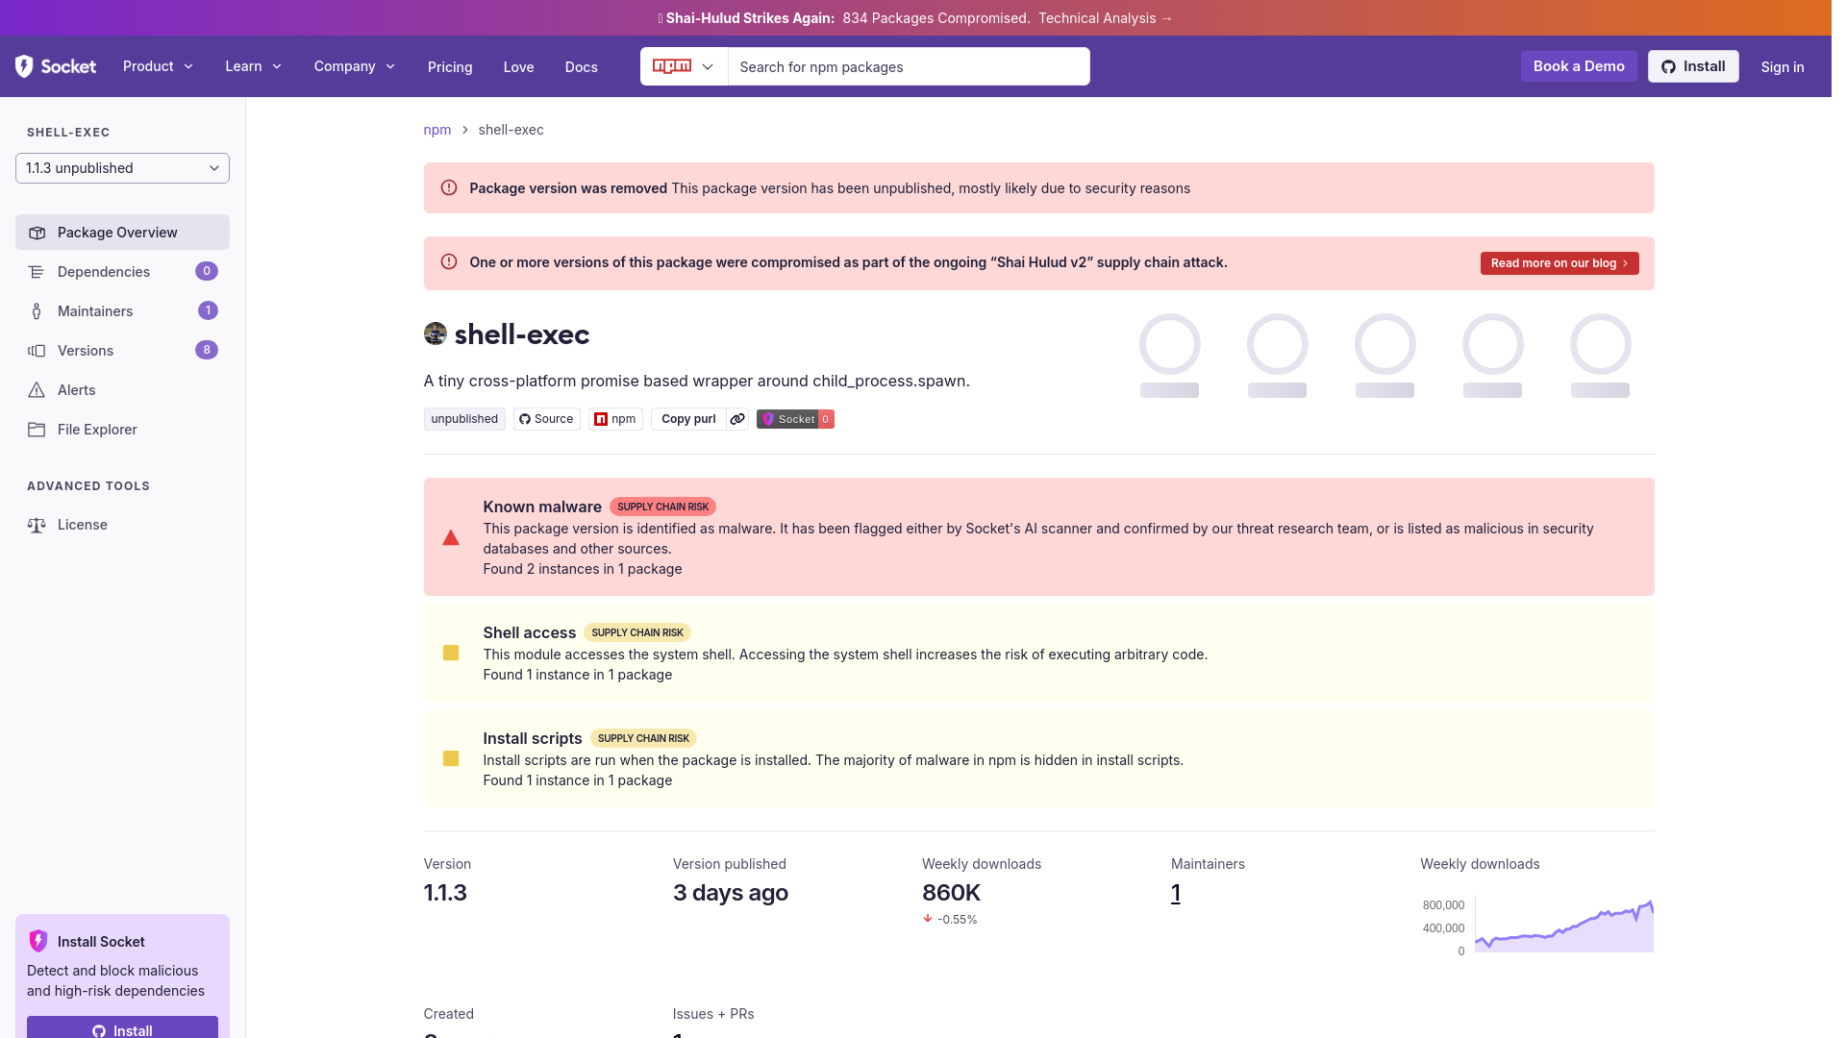Open the Docs page from the navbar
The width and height of the screenshot is (1846, 1038).
point(581,66)
